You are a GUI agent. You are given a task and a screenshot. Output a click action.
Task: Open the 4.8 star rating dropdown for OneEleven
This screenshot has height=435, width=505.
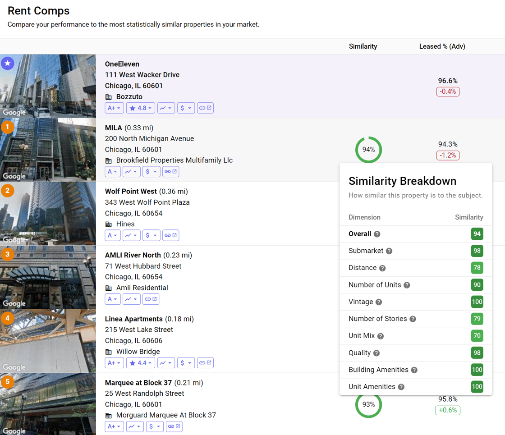(140, 108)
